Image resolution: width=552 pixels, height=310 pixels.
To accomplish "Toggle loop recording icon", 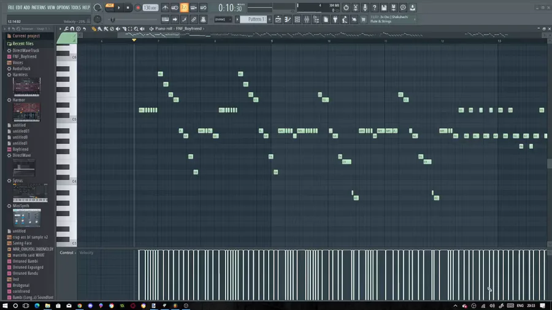I will pos(203,7).
